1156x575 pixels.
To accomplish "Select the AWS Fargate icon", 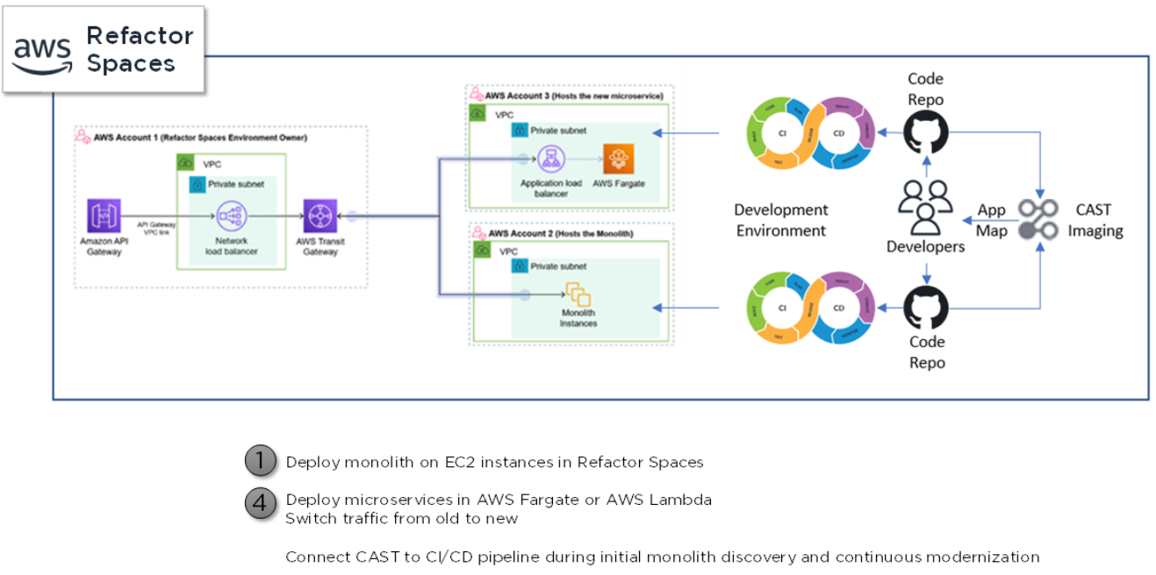I will pyautogui.click(x=619, y=160).
